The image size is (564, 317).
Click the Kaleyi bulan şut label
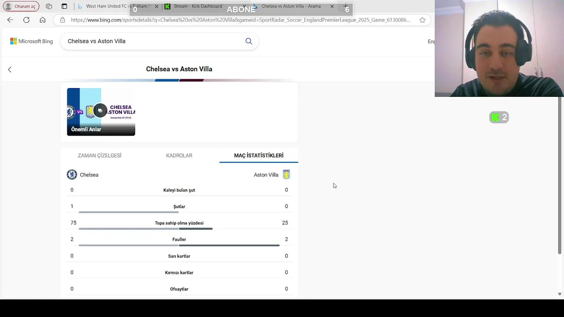point(179,190)
